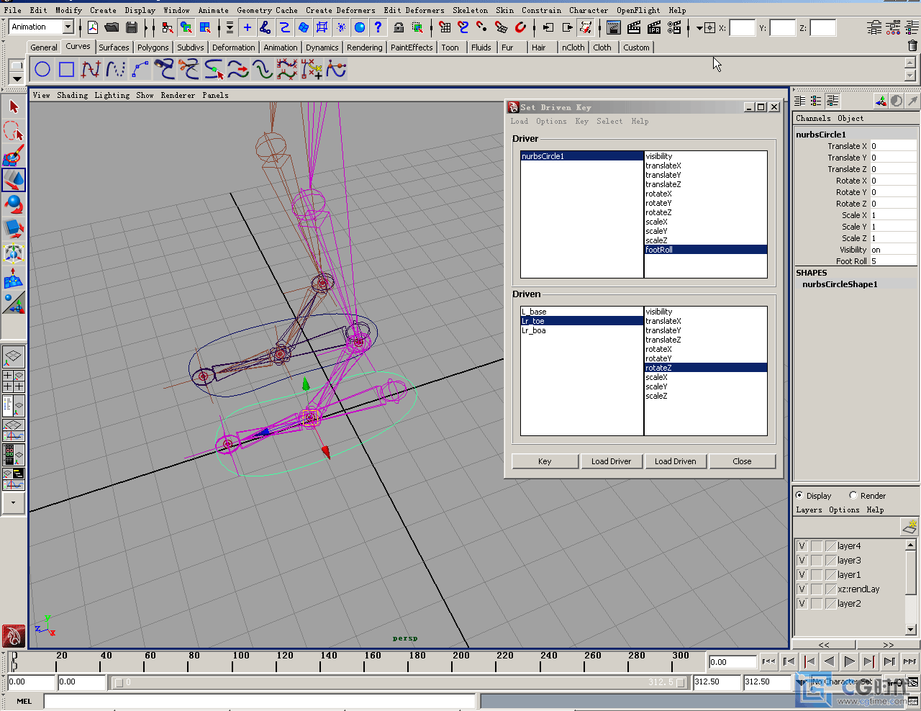Click the Load Driver button
Image resolution: width=921 pixels, height=711 pixels.
click(x=611, y=461)
